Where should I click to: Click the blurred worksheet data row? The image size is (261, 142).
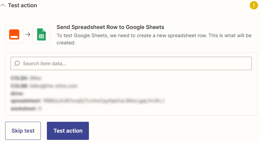click(26, 108)
